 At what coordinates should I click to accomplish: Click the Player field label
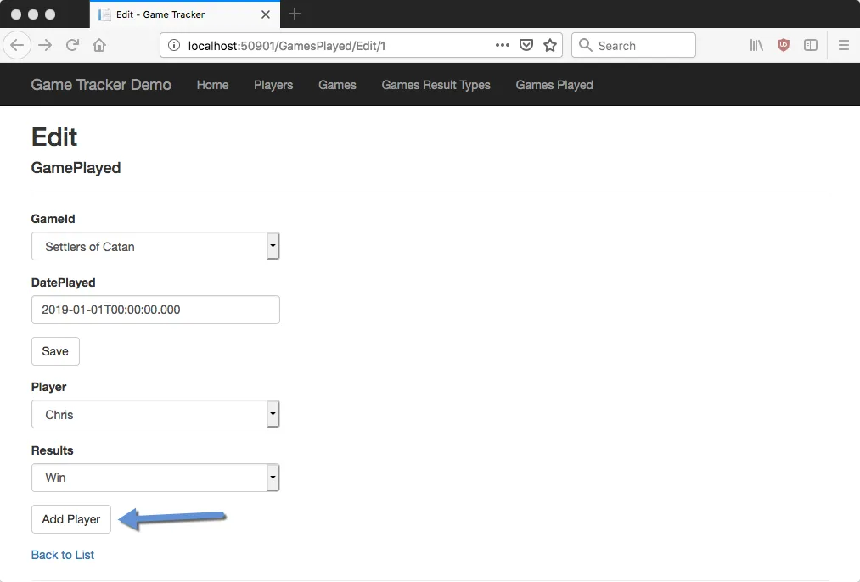coord(48,387)
